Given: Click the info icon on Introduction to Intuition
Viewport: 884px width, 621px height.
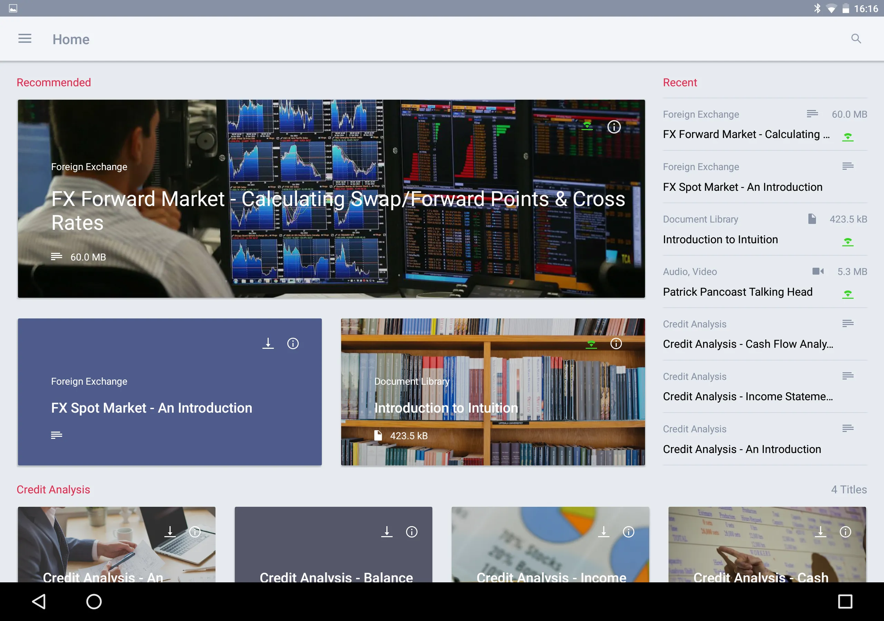Looking at the screenshot, I should pos(616,343).
